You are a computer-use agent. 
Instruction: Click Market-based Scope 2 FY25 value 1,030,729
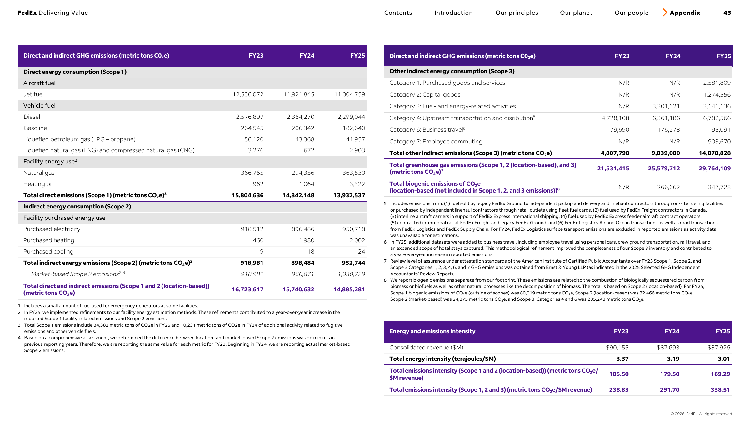pos(352,274)
